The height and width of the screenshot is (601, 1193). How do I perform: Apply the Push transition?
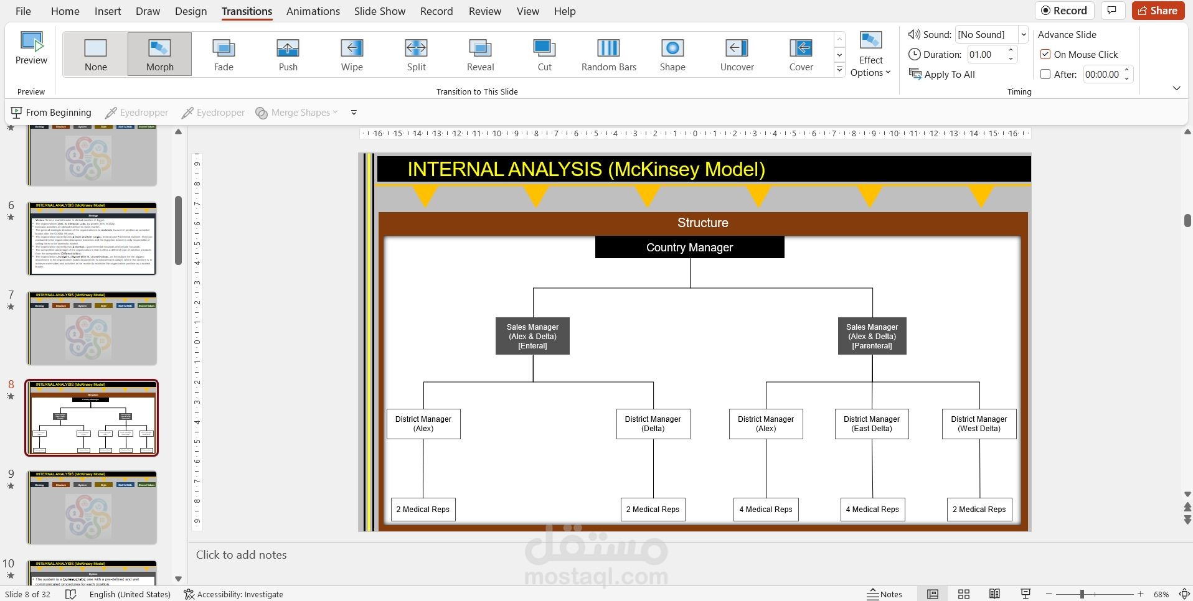click(288, 55)
